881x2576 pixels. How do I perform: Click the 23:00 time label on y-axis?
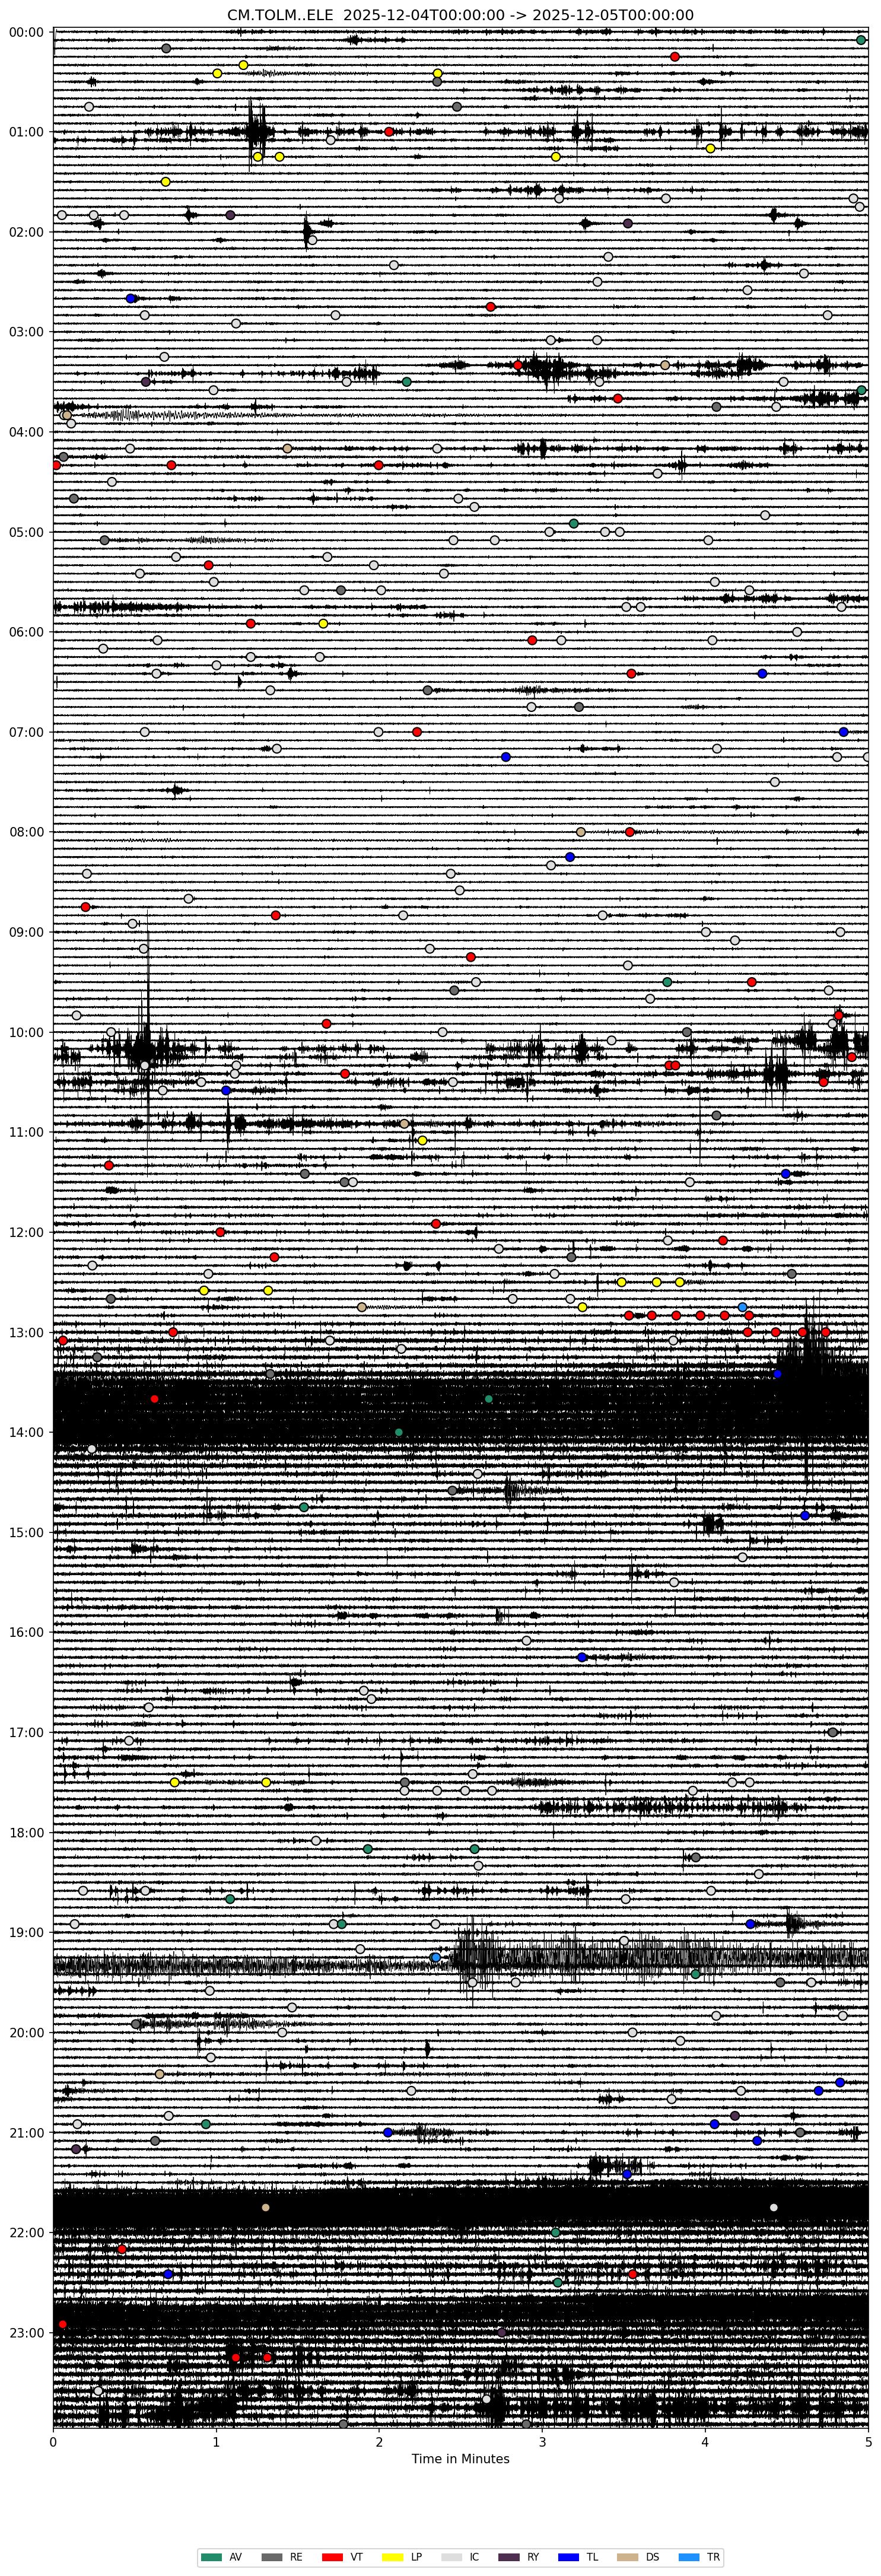26,2333
